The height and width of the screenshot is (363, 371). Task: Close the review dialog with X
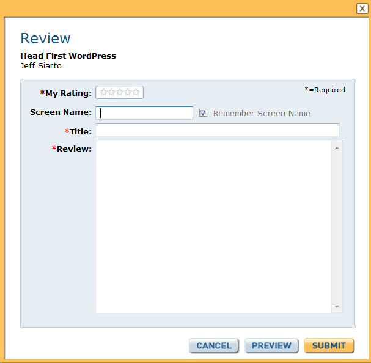click(x=362, y=9)
